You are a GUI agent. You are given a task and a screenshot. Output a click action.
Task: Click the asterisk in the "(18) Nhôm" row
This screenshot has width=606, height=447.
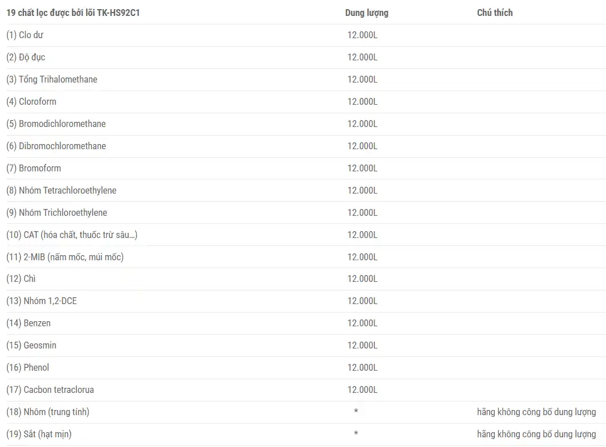(356, 412)
